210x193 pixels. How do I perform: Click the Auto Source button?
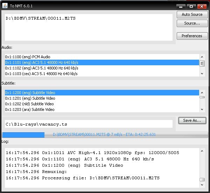[x=192, y=14]
